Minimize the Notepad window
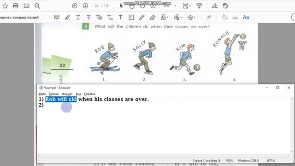295x166 pixels. tap(267, 88)
